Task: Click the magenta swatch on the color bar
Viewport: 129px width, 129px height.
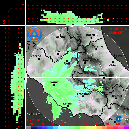Action: [x=126, y=127]
